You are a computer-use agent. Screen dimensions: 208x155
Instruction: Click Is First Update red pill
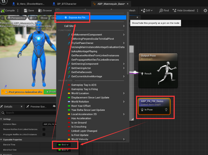(x=69, y=135)
